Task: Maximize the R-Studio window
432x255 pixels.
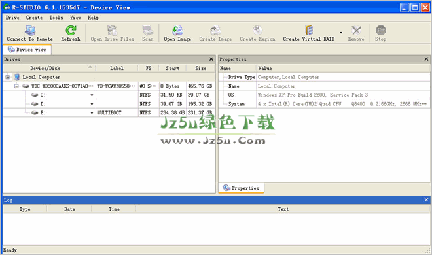Action: (x=414, y=7)
